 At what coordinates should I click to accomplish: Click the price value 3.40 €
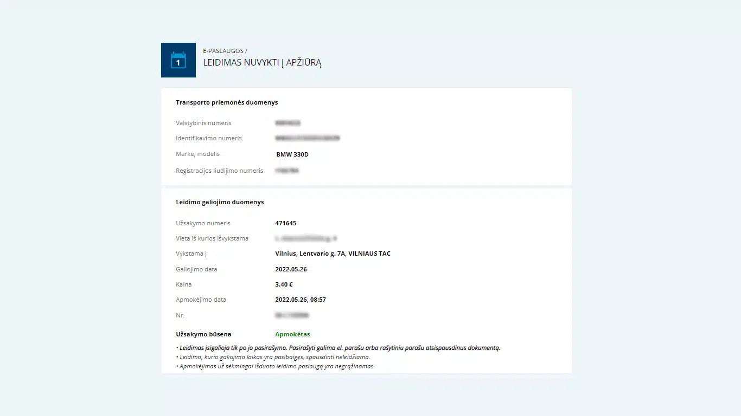pos(284,284)
